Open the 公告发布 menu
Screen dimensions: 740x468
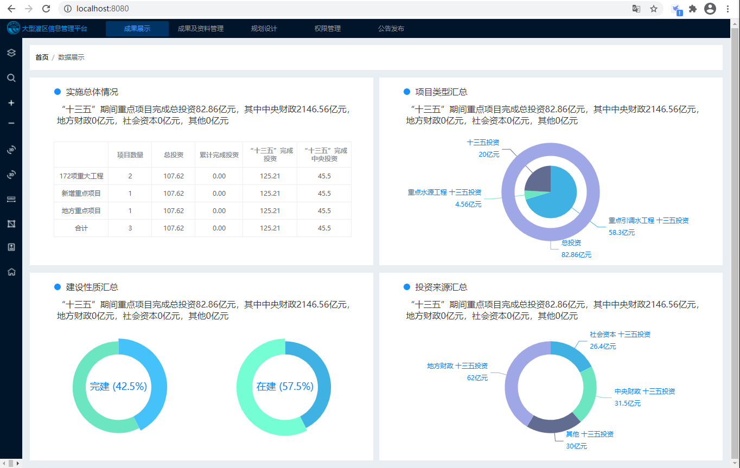pos(391,29)
